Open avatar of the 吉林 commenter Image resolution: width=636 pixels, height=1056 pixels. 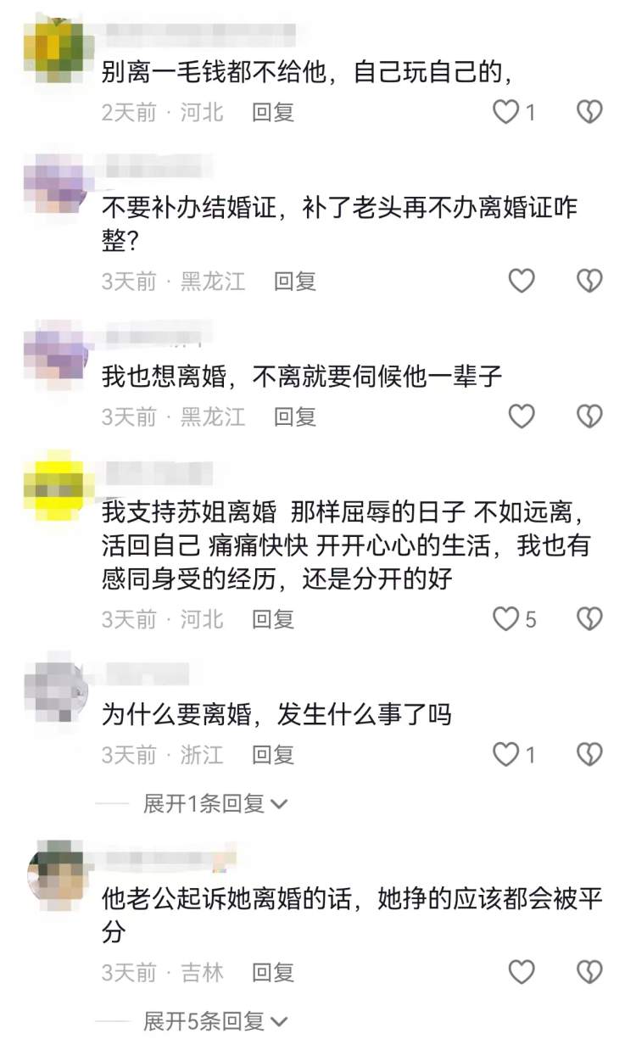pyautogui.click(x=53, y=872)
